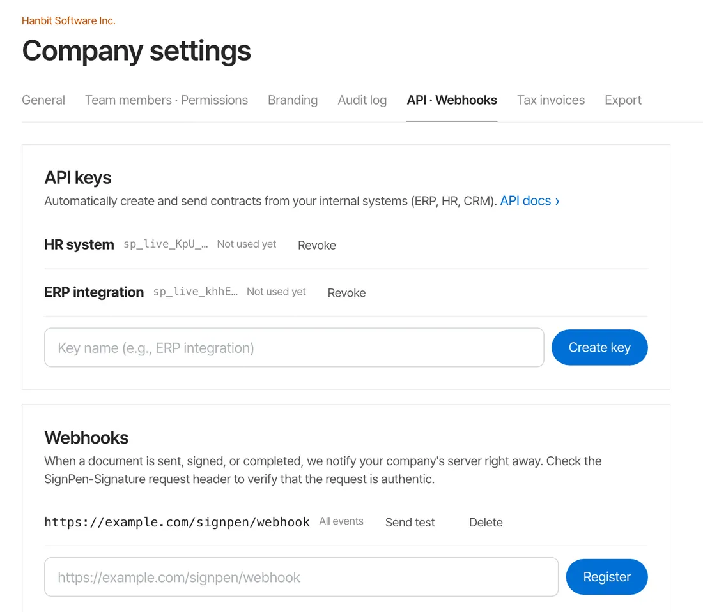Click ERP integration's Not used yet status

coord(276,292)
